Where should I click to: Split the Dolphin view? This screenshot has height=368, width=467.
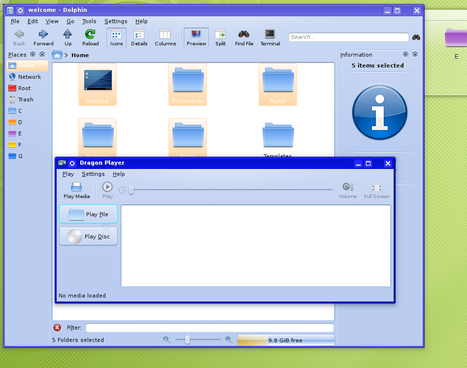click(220, 37)
